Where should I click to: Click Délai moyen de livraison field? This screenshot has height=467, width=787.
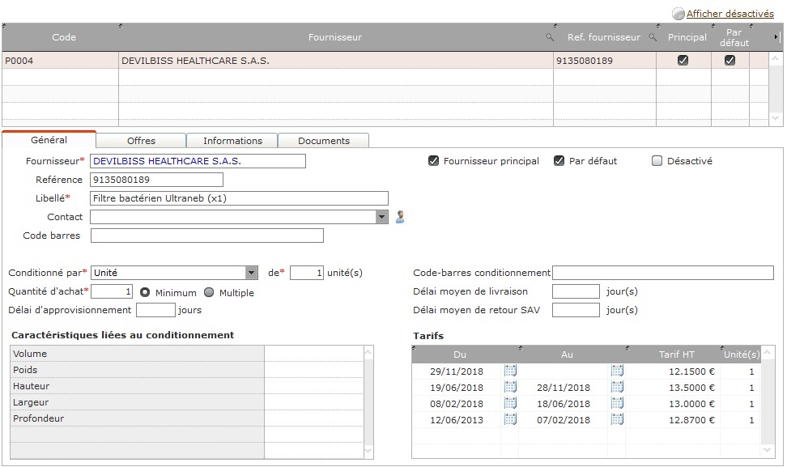point(576,291)
